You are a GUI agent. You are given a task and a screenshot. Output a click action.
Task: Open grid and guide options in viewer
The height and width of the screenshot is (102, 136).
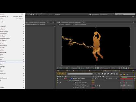67,68
